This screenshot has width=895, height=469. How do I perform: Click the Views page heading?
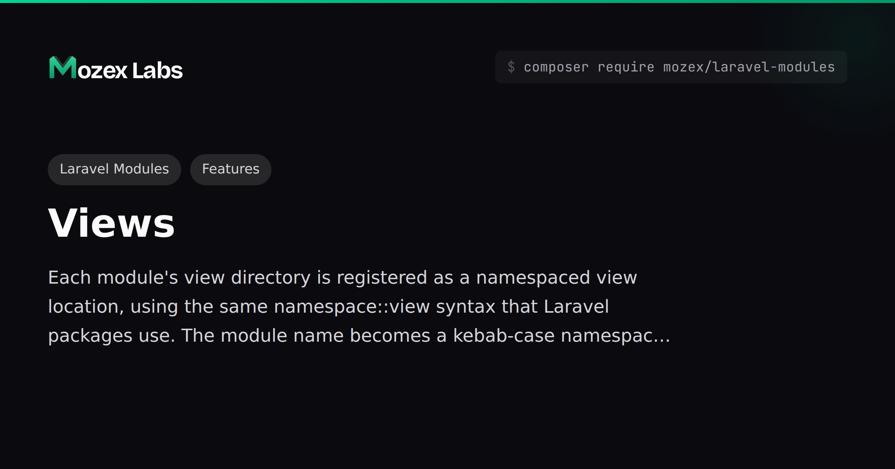(x=112, y=223)
